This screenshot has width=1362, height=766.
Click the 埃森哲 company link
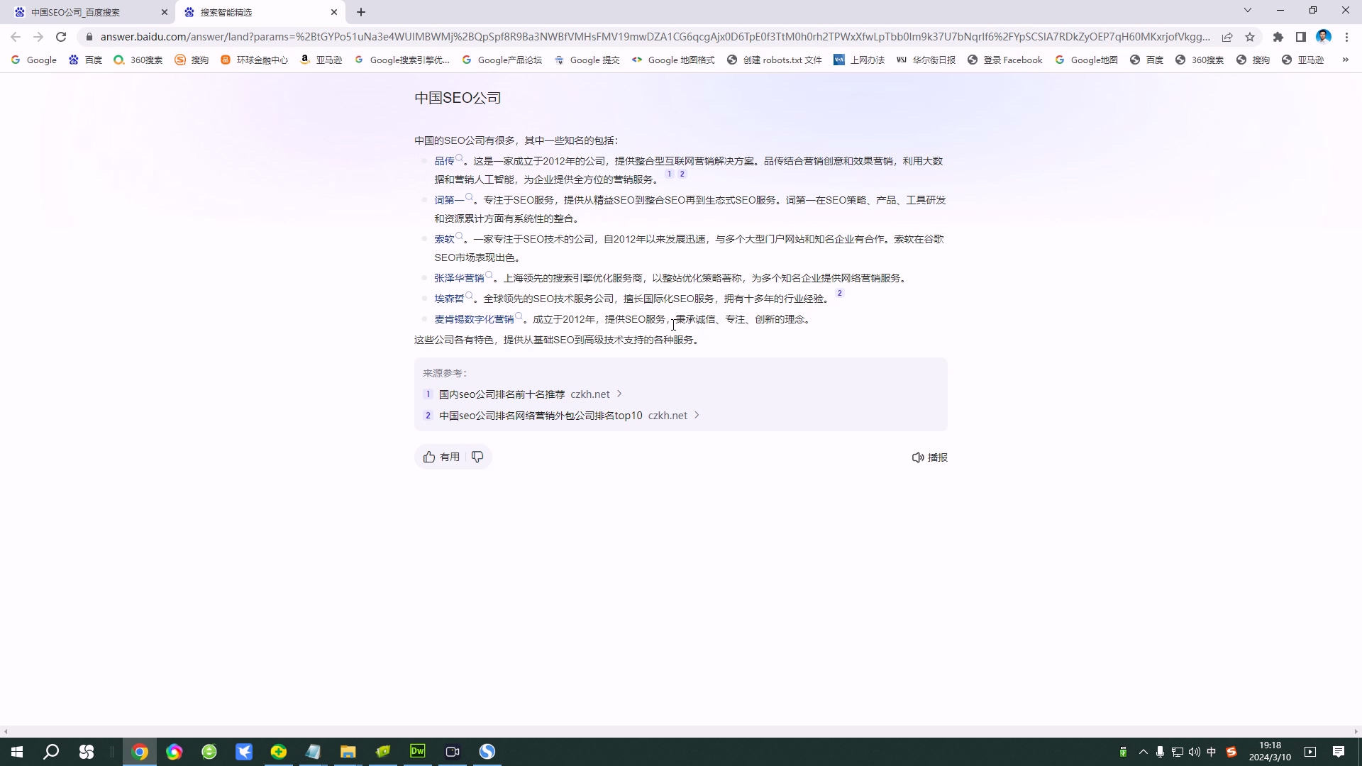(449, 299)
